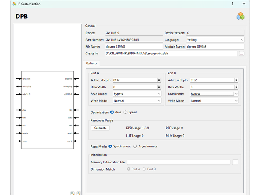Screen dimensions: 260x195
Task: Select Speed optimization
Action: (126, 112)
